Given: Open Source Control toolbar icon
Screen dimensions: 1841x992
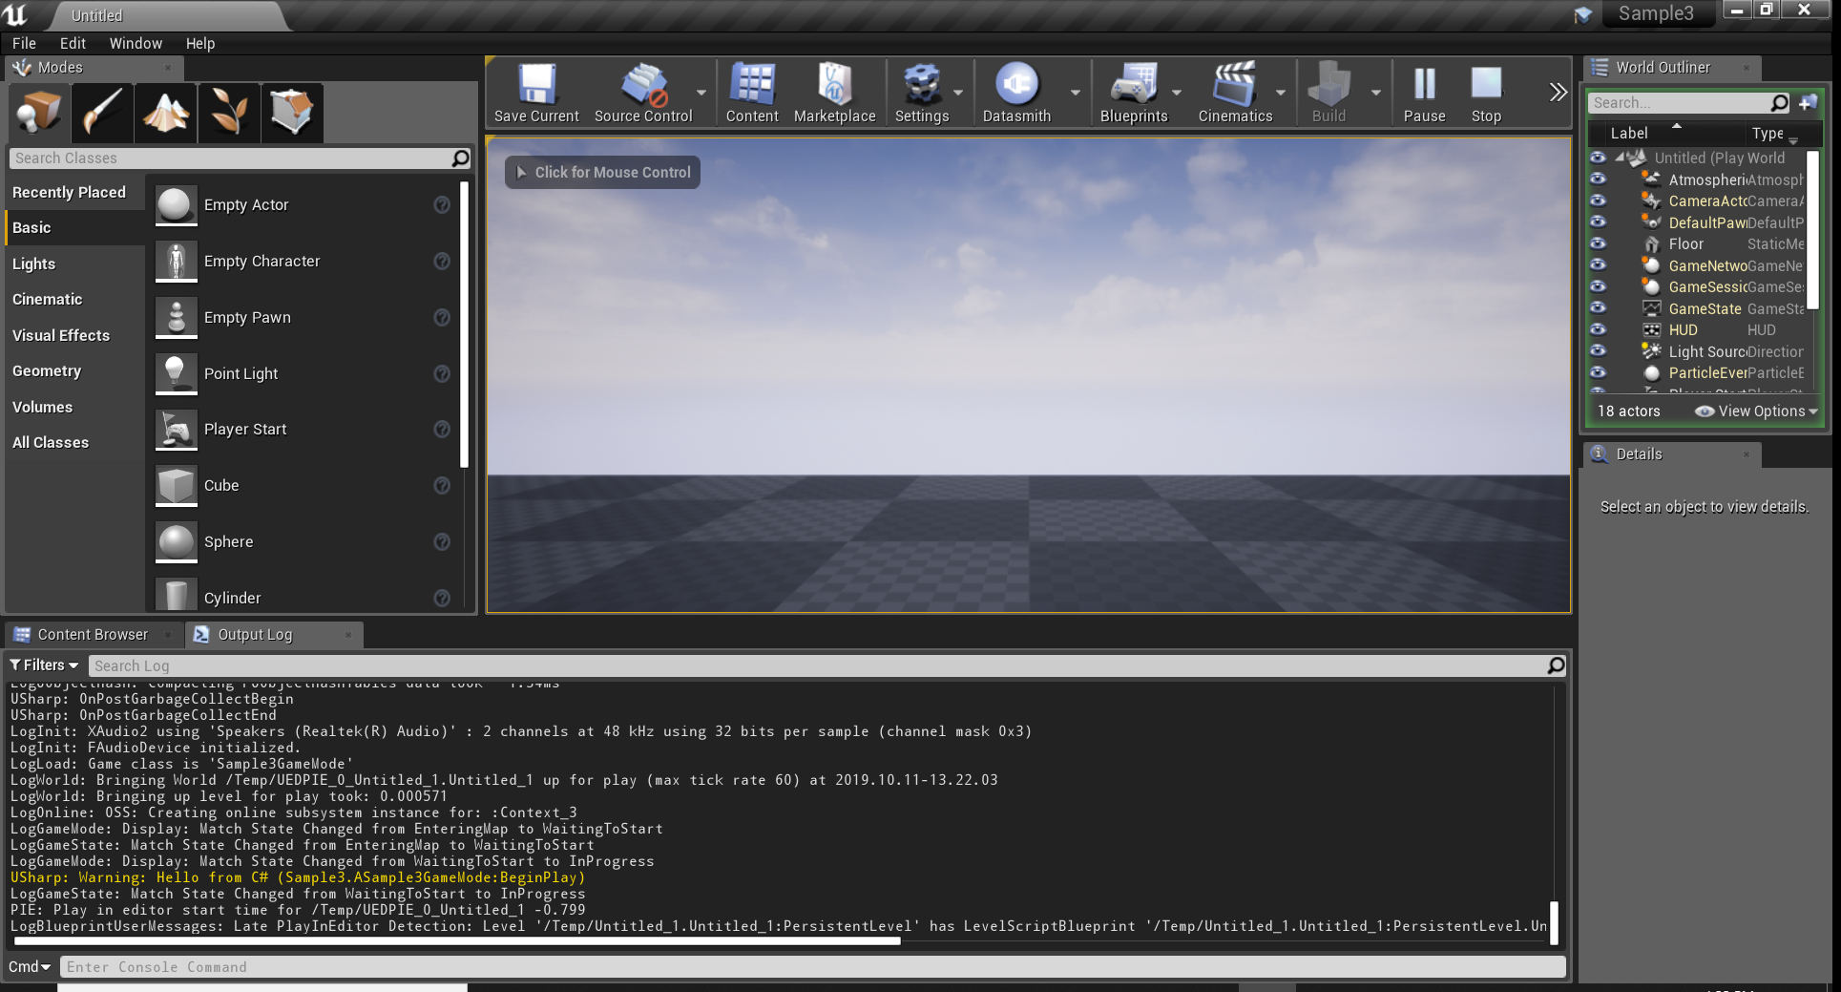Looking at the screenshot, I should 643,84.
